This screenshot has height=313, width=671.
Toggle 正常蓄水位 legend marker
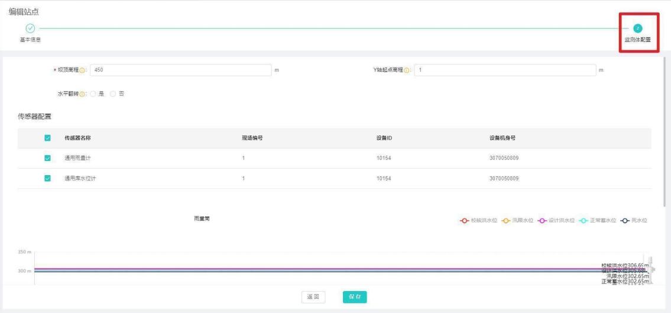(x=584, y=220)
